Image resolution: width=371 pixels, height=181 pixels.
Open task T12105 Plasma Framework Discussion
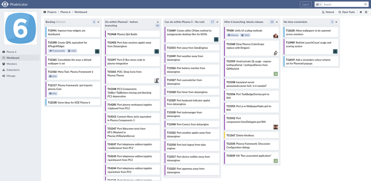point(252,145)
